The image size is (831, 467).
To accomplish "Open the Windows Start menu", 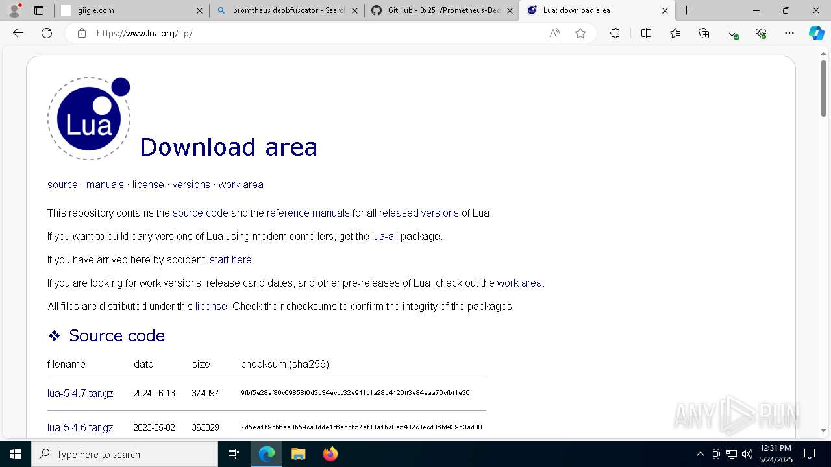I will point(16,454).
